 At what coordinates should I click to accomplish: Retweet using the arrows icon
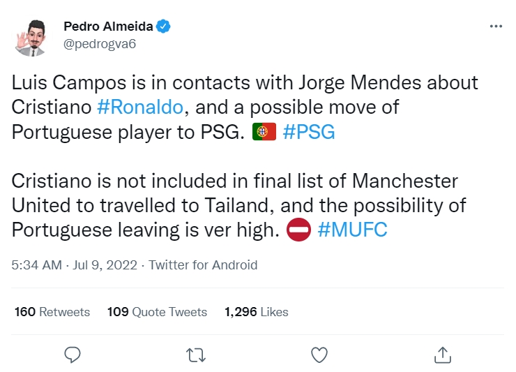[x=196, y=355]
